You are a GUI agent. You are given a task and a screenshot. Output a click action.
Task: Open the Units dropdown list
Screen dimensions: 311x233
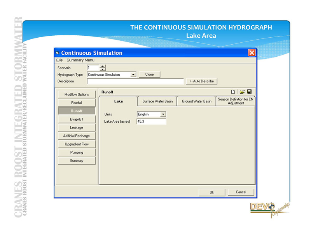[x=163, y=115]
